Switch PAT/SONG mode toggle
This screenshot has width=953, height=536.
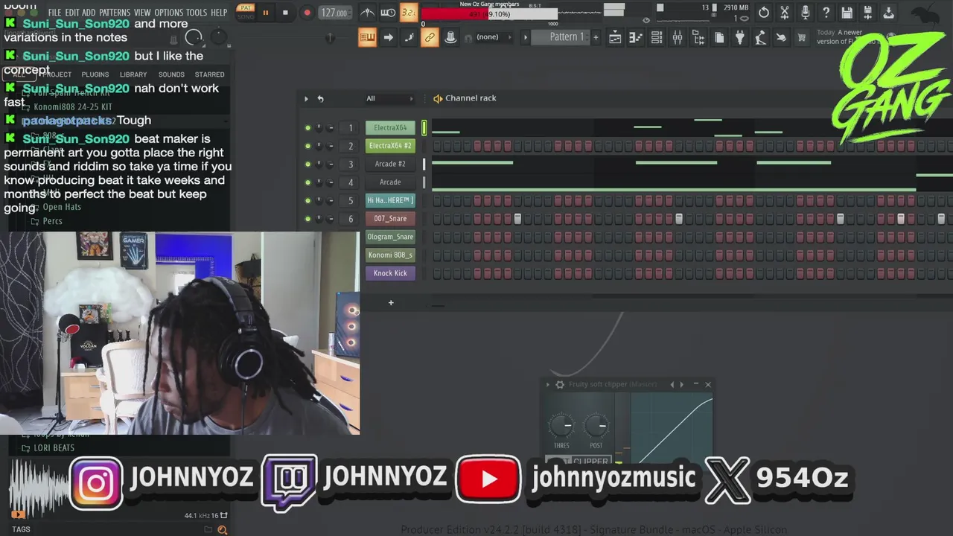click(x=245, y=12)
